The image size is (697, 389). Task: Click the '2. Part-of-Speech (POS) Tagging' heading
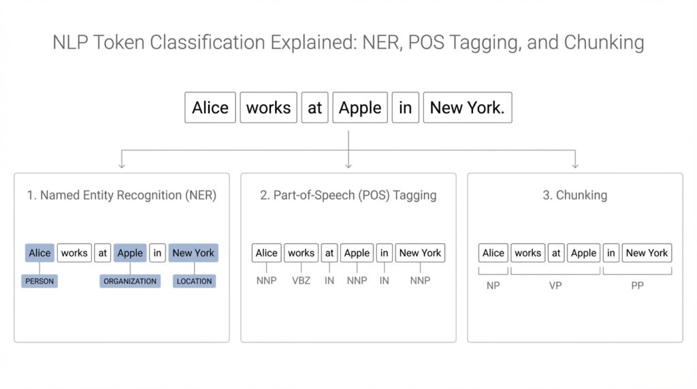click(348, 195)
